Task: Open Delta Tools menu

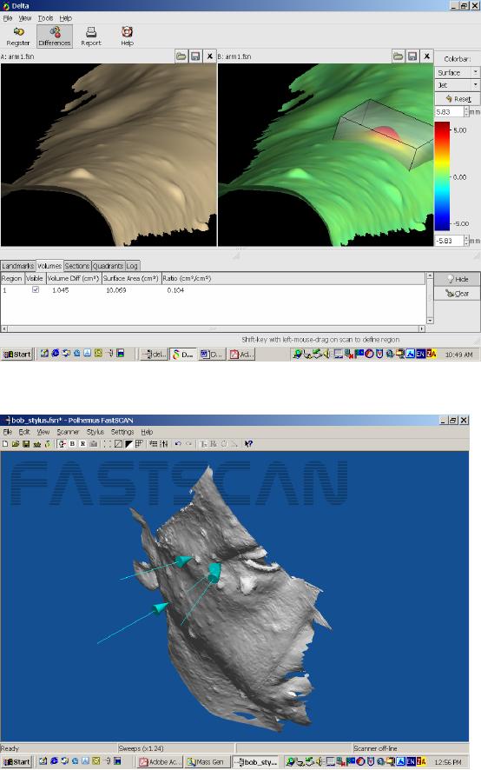Action: coord(46,18)
